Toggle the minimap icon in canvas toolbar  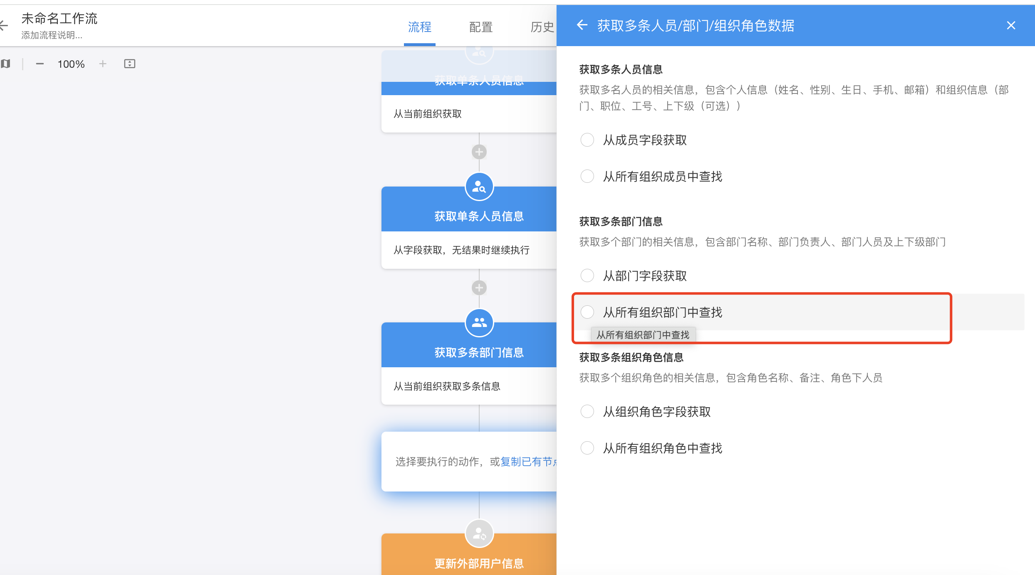[x=6, y=64]
